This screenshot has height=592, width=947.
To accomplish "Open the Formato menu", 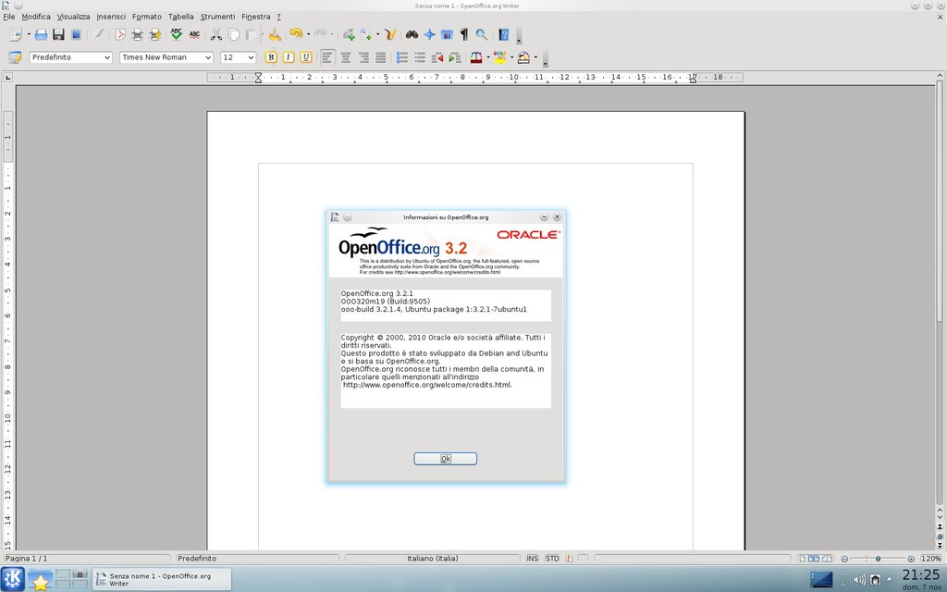I will coord(146,16).
